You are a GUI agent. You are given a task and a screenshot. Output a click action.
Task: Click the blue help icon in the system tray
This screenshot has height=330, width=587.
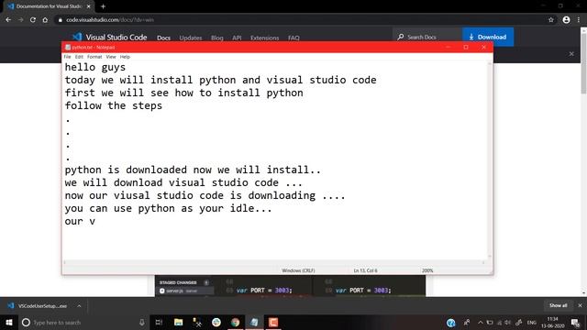click(450, 323)
